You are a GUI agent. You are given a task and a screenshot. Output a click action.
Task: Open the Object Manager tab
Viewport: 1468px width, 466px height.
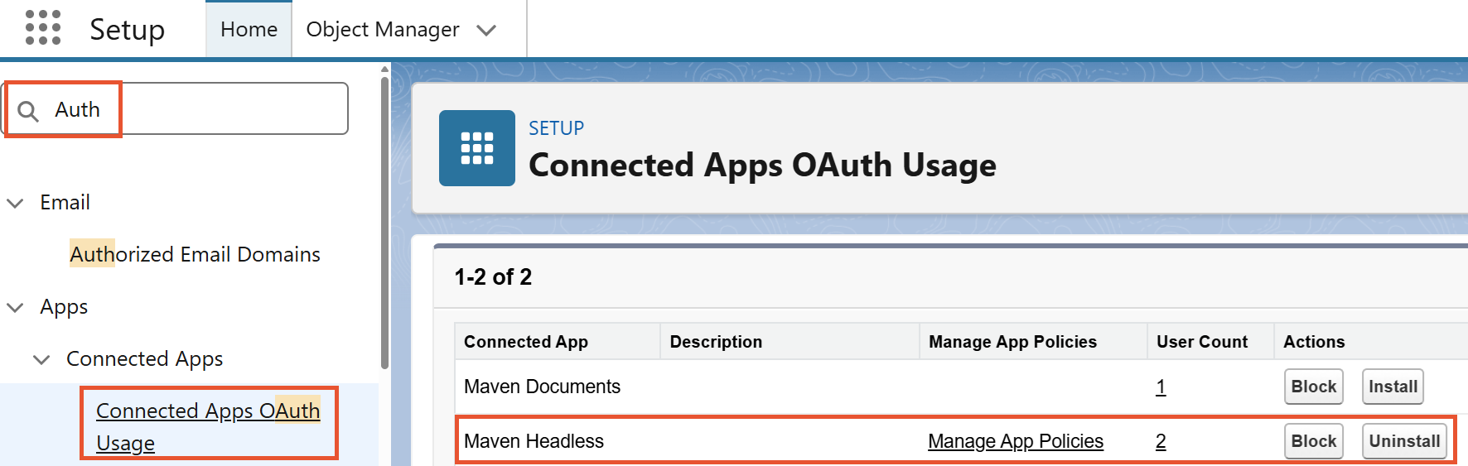pos(382,30)
